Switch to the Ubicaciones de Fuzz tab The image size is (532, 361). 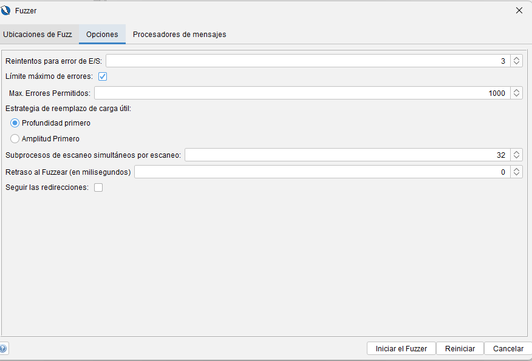[x=38, y=35]
